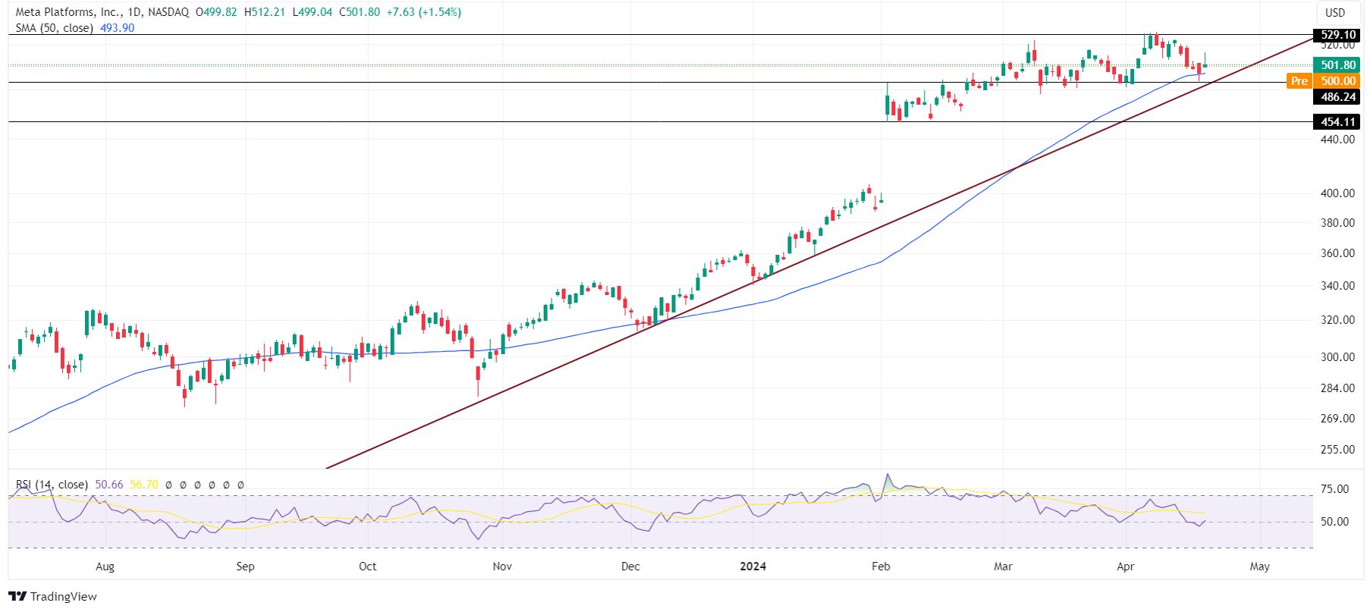Select the 529.10 horizontal line price label
Screen dimensions: 1370x609
pos(1337,35)
